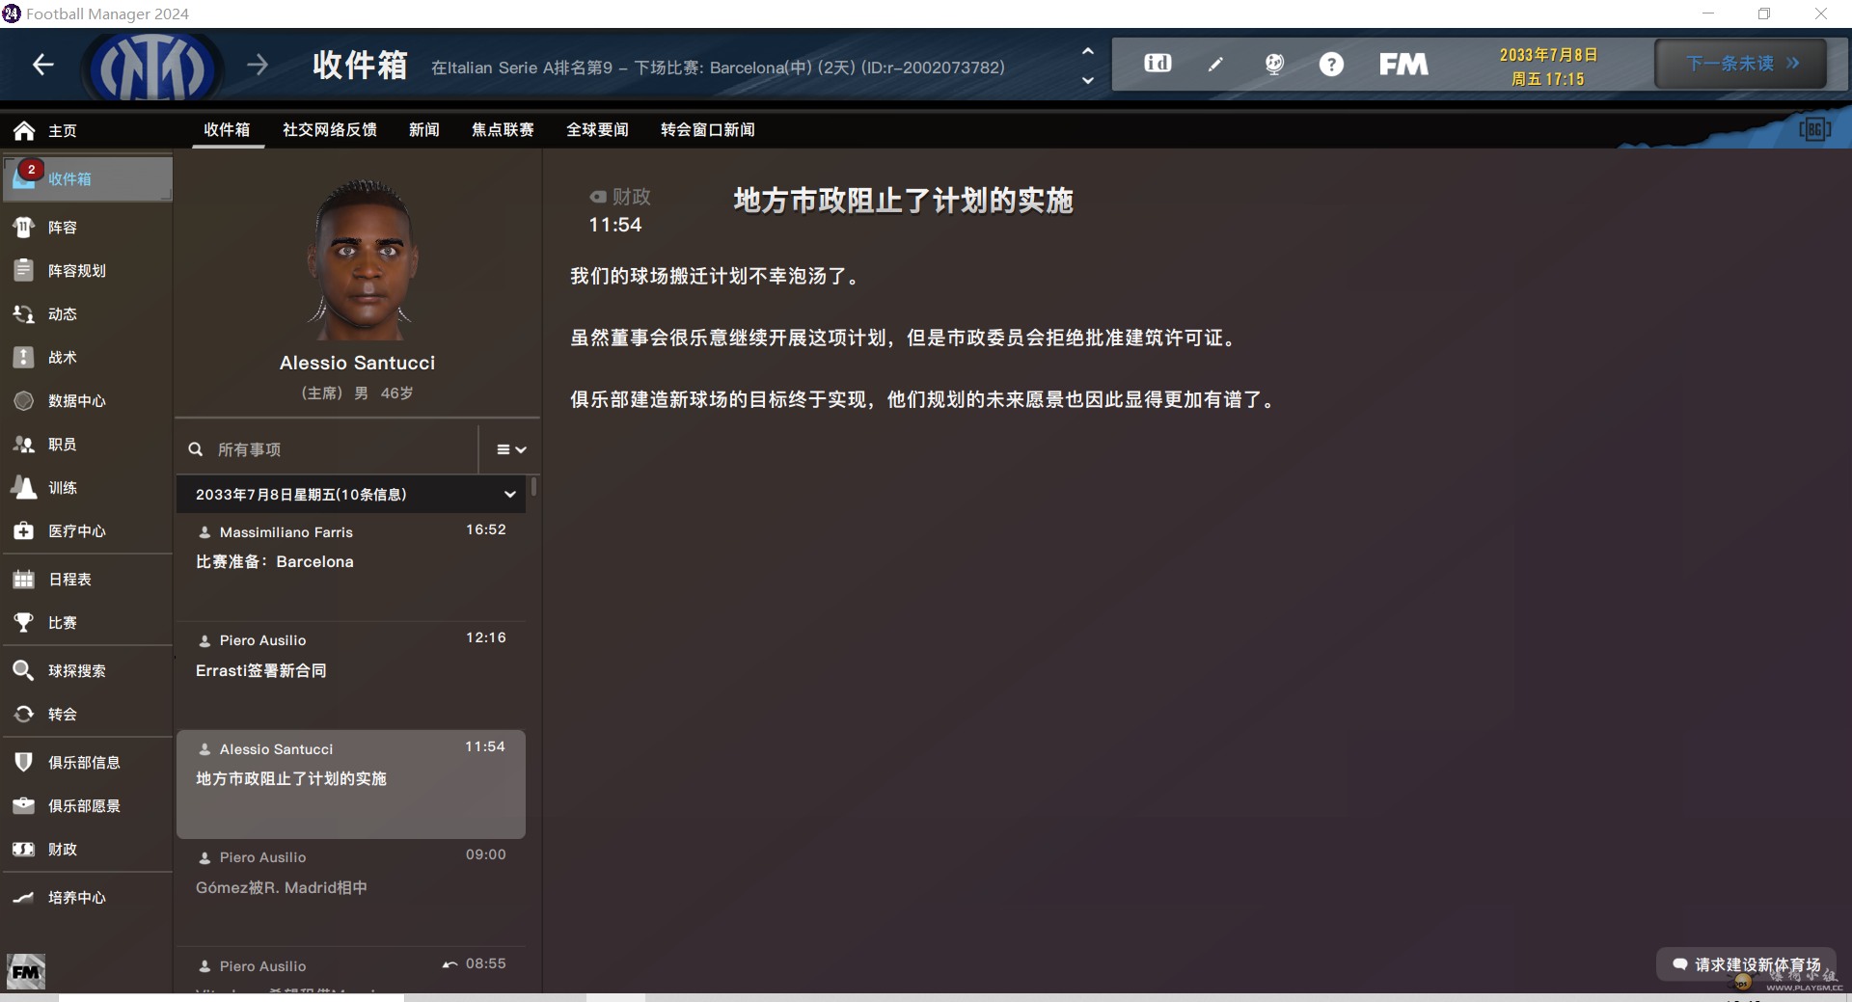Open the help question mark icon
1852x1002 pixels.
pos(1331,64)
